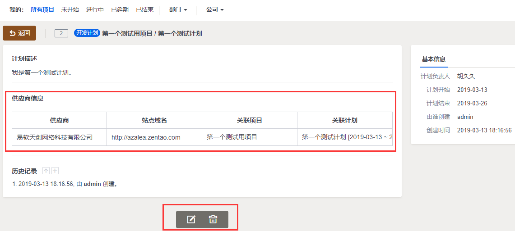515x231 pixels.
Task: Click the history entry created by admin
Action: pyautogui.click(x=65, y=184)
